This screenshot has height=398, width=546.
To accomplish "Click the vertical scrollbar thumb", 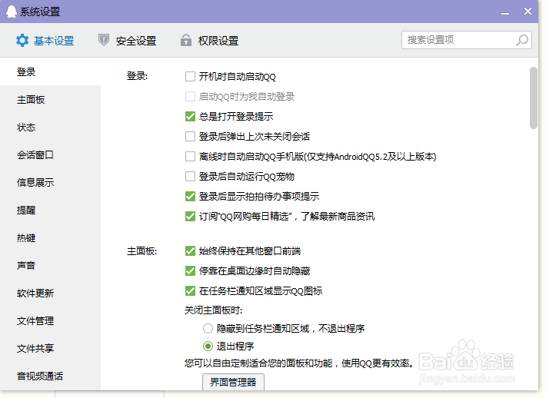I will [x=534, y=98].
